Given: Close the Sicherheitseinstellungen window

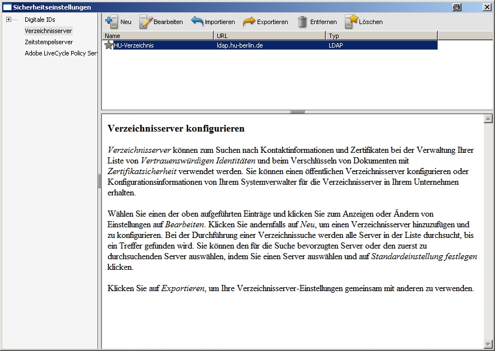Looking at the screenshot, I should point(487,7).
